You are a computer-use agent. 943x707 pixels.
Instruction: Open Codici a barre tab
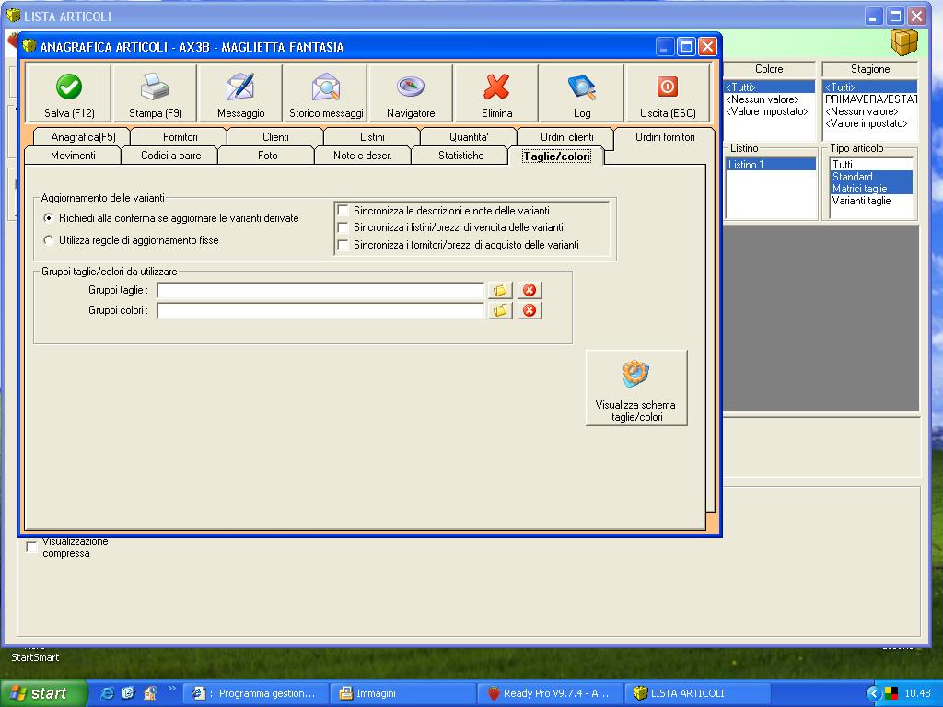click(170, 156)
